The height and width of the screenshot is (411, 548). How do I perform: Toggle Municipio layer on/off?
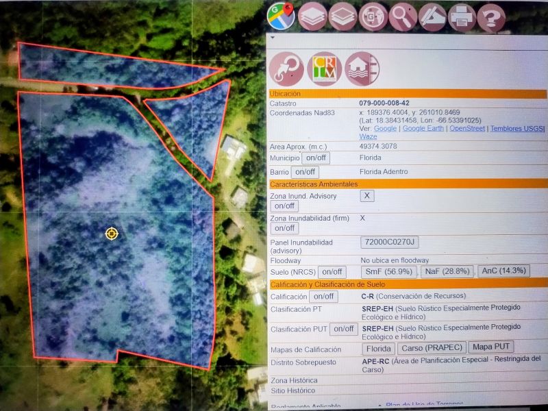(x=315, y=158)
